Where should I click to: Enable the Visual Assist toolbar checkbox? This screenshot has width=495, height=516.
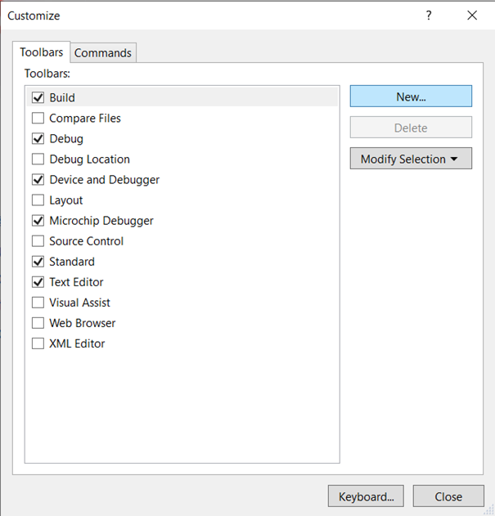click(38, 303)
